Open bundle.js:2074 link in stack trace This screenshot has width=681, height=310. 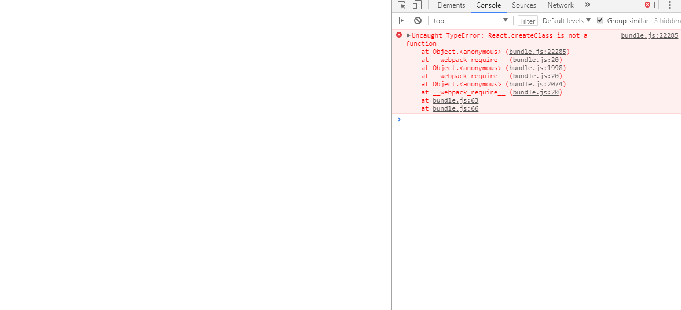coord(536,84)
